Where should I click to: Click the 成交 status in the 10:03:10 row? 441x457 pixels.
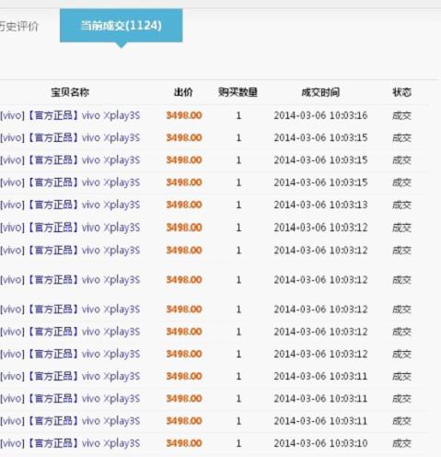tap(401, 443)
